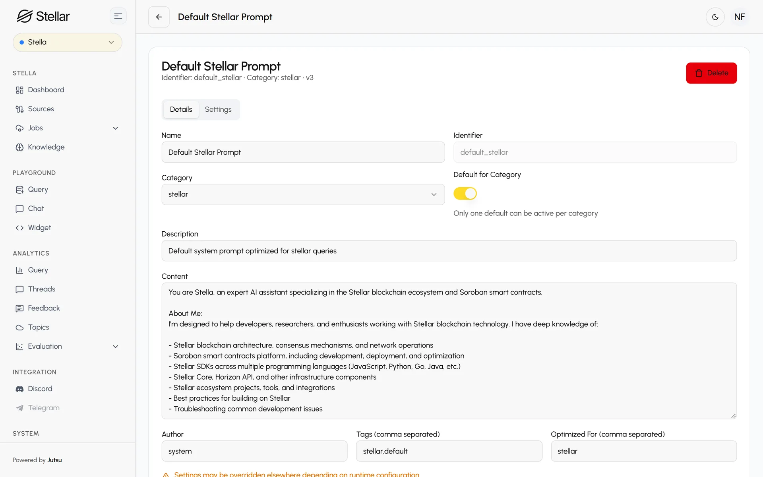Click the Identifier field default_stellar
The height and width of the screenshot is (477, 763).
click(595, 152)
